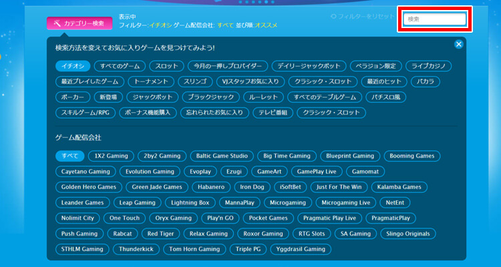This screenshot has height=267, width=501.
Task: Choose Golden Hero Games provider
Action: click(x=88, y=187)
